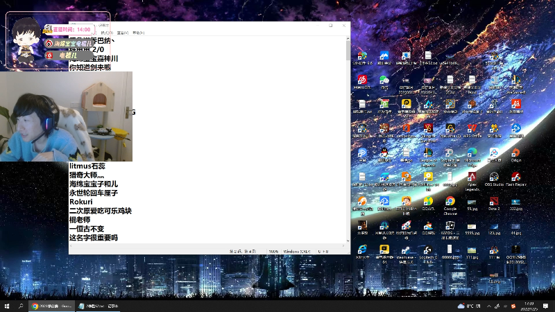Click the line 'litmus石蕊' in Notepad
The image size is (555, 312).
coord(87,166)
